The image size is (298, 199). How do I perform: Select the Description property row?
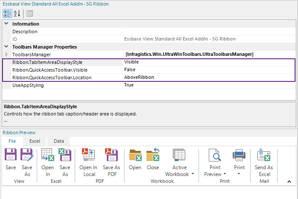153,32
